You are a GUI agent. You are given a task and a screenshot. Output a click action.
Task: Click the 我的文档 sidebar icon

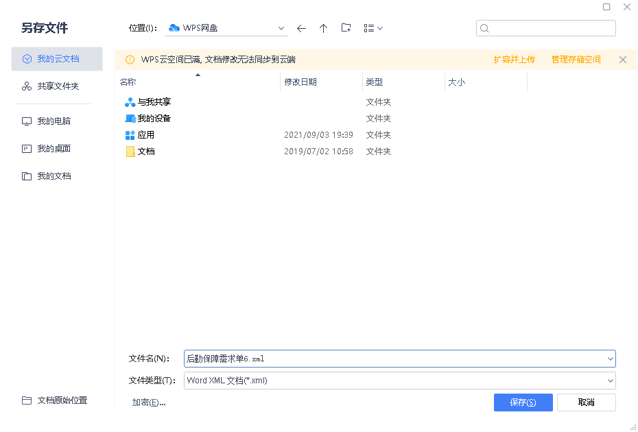point(27,176)
